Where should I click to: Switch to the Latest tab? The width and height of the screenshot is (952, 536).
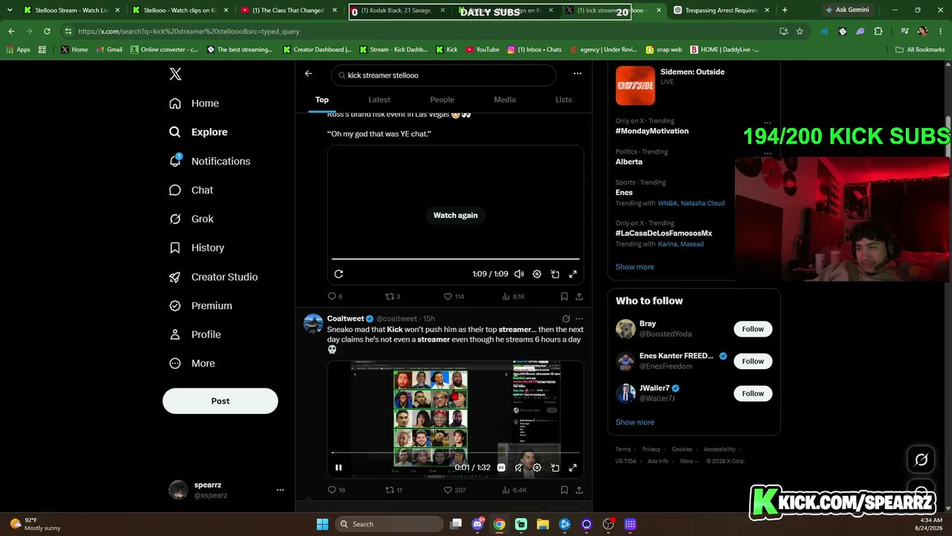(x=379, y=100)
